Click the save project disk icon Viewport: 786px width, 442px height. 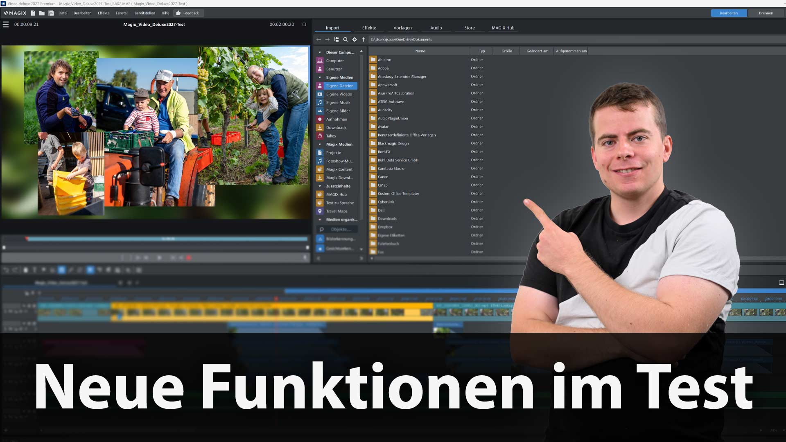pyautogui.click(x=51, y=13)
